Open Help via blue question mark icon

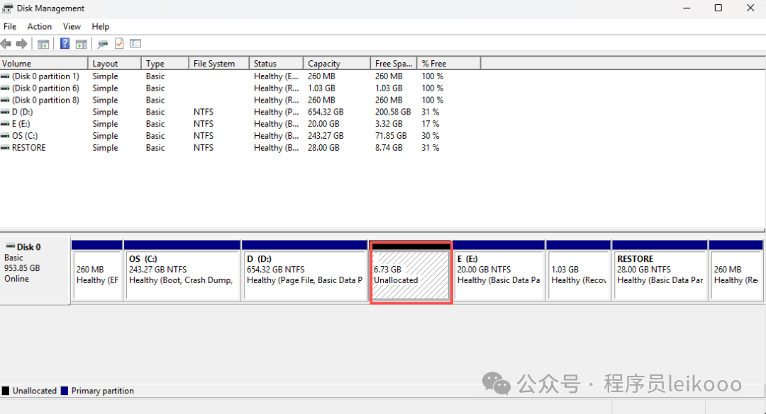[65, 44]
